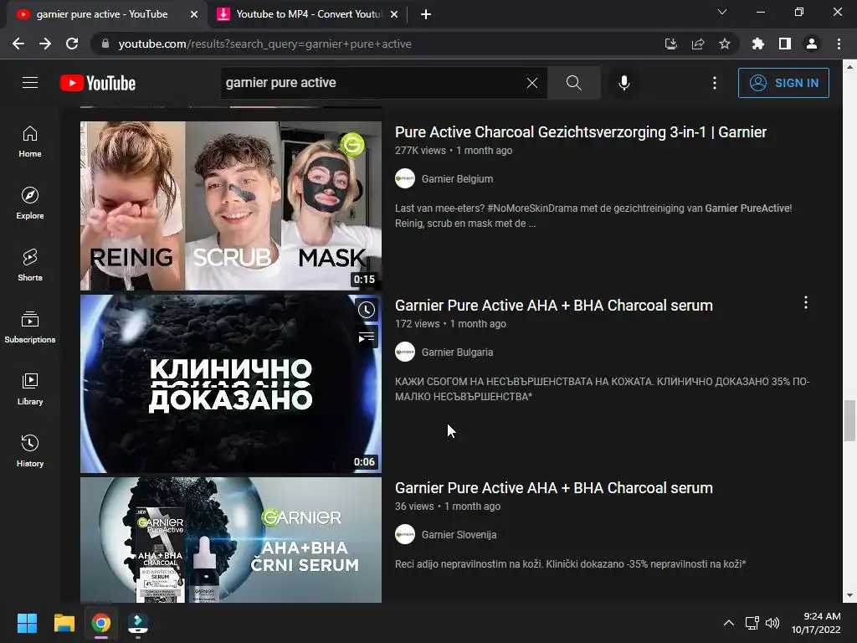Add Bulgarian serum video to queue

(367, 337)
